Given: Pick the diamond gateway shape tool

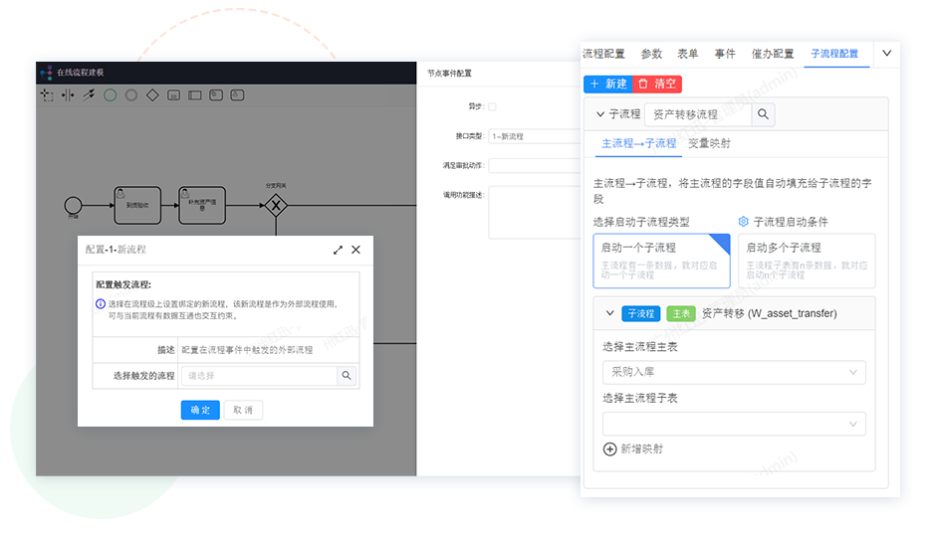Looking at the screenshot, I should coord(152,95).
